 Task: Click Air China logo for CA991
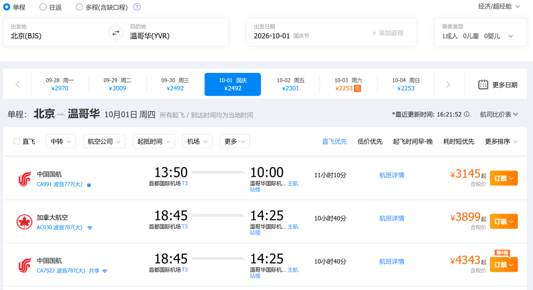(25, 179)
